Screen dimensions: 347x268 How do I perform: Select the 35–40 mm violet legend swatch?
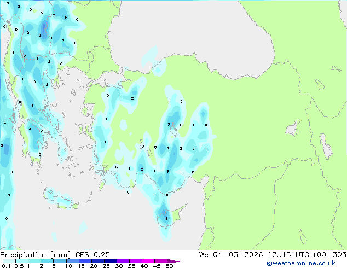point(135,261)
